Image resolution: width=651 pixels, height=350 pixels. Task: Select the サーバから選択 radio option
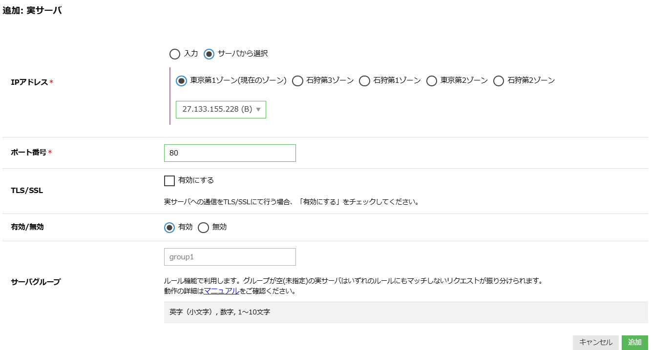pos(209,54)
